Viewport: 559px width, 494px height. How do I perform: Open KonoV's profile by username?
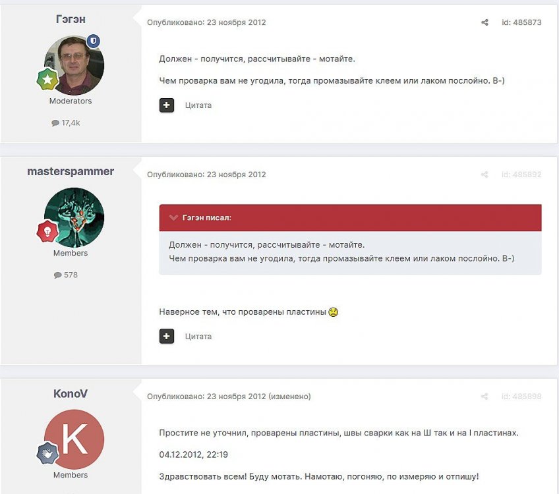tap(71, 394)
